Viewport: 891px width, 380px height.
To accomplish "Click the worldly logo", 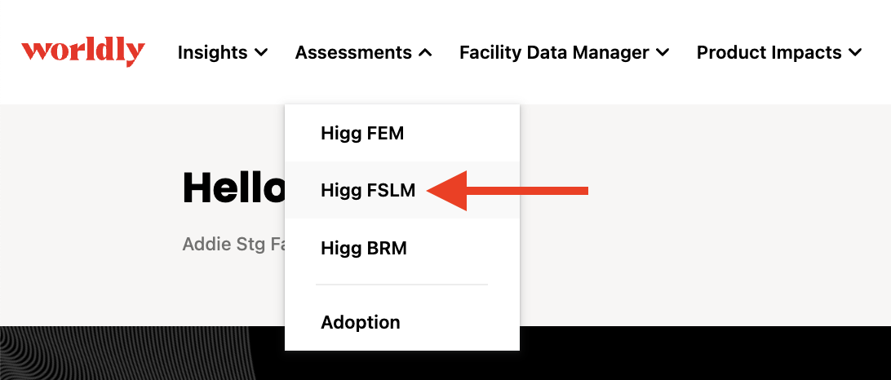I will click(x=83, y=53).
